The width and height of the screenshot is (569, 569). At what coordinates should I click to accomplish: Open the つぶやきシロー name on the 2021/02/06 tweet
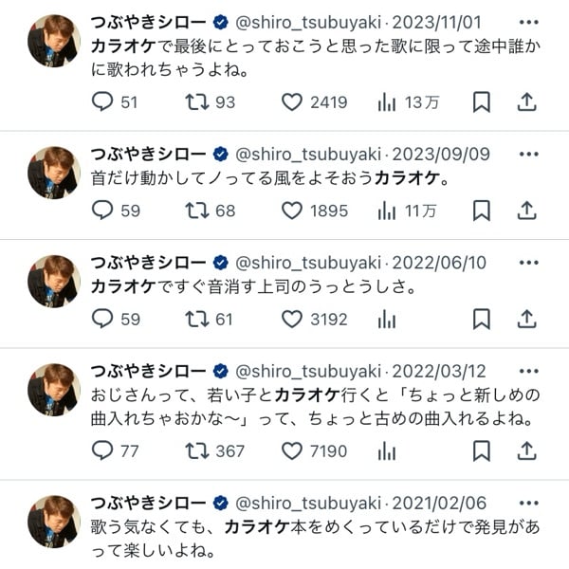148,502
